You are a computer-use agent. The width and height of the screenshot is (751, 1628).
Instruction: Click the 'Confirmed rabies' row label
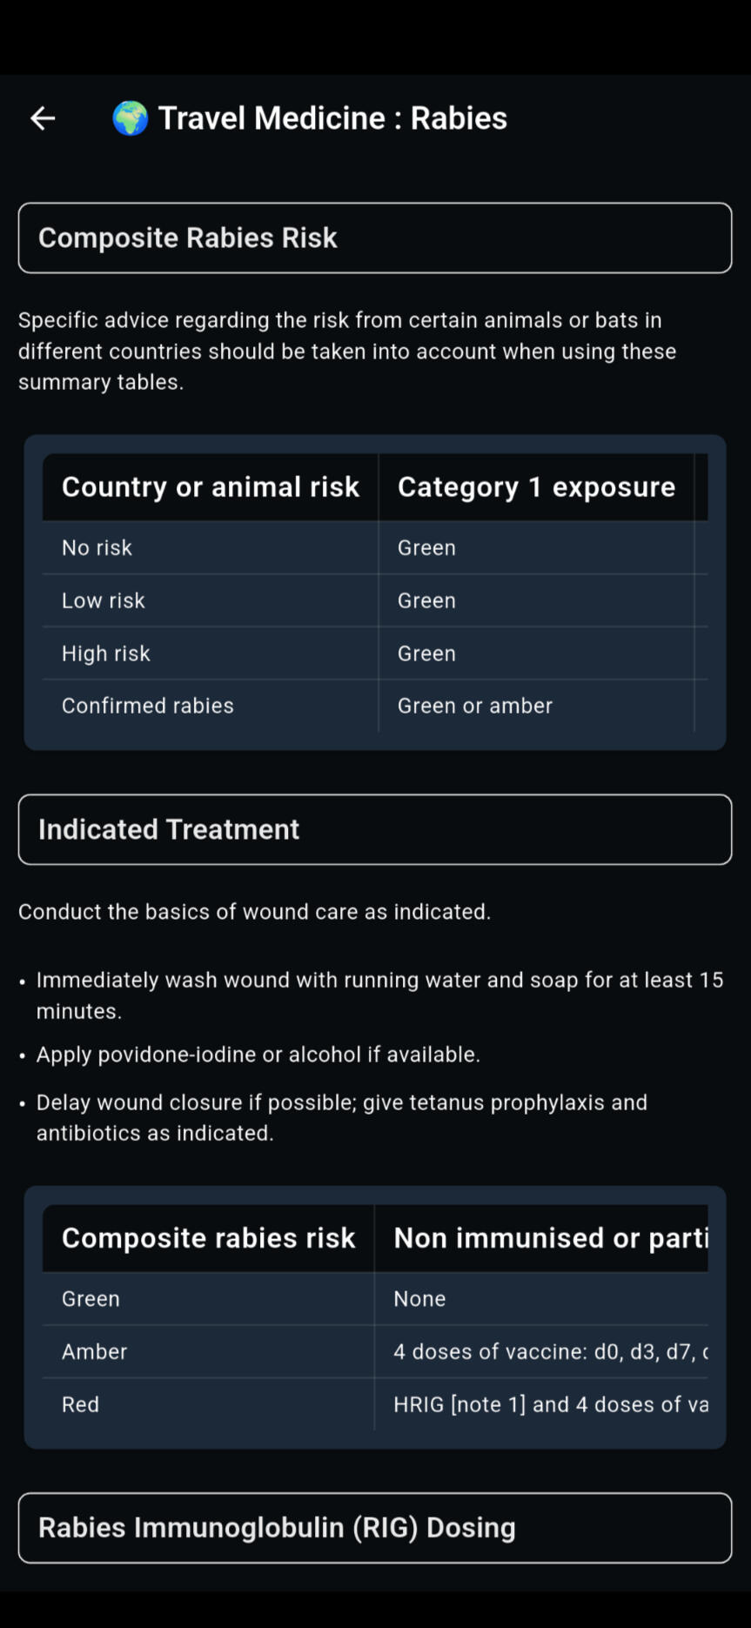pos(147,706)
